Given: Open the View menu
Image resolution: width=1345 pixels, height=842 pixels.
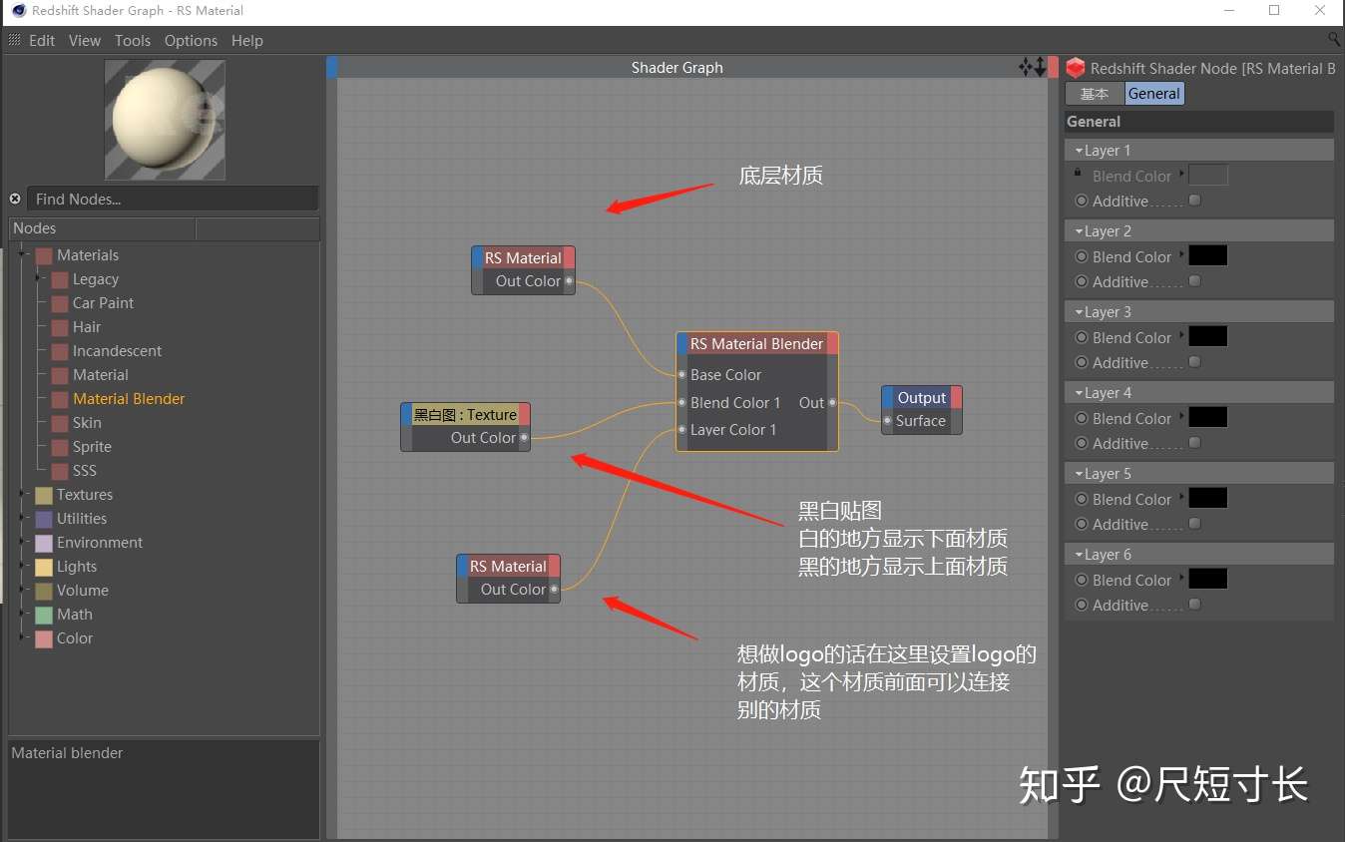Looking at the screenshot, I should click(85, 40).
